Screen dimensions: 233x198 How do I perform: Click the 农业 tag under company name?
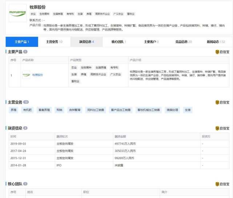33,14
